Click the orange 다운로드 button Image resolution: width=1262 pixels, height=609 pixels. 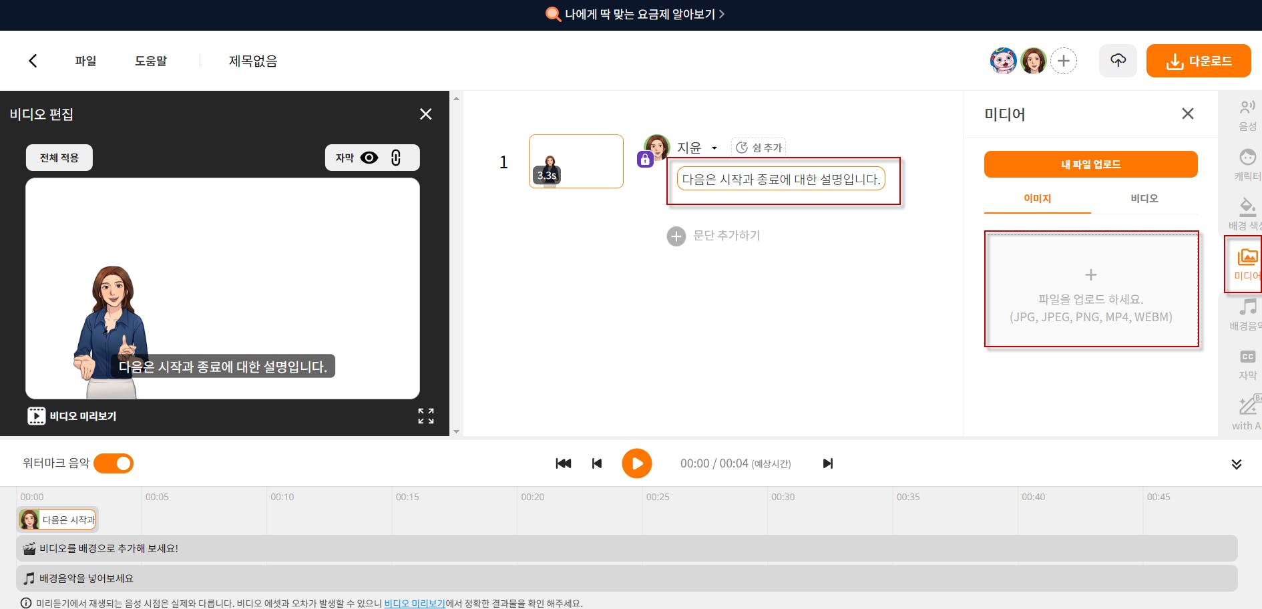click(1199, 61)
